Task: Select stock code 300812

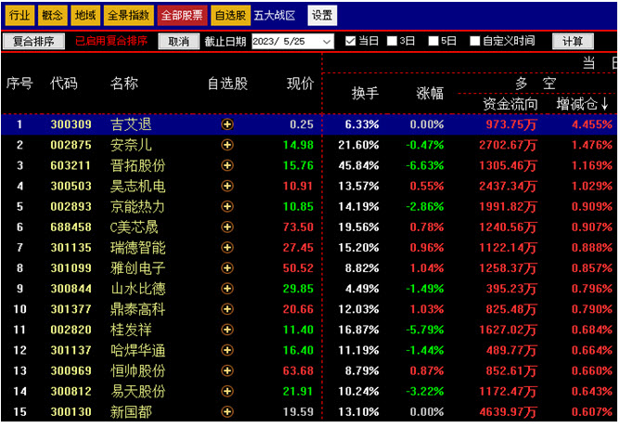Action: point(71,392)
